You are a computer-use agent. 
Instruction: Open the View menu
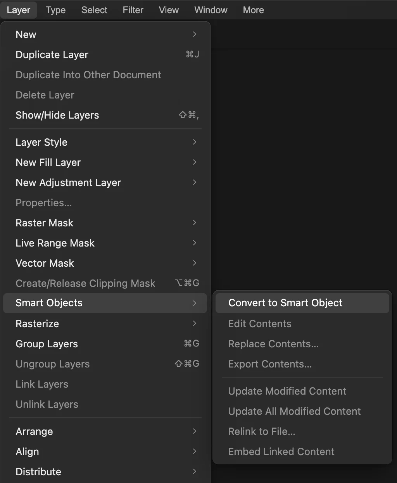169,10
